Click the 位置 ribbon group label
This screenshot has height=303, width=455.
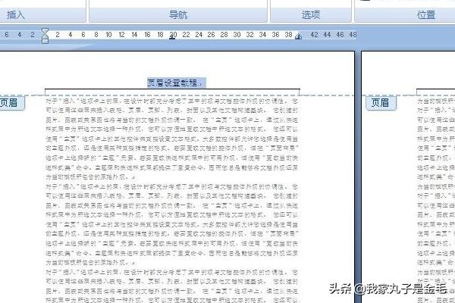426,15
